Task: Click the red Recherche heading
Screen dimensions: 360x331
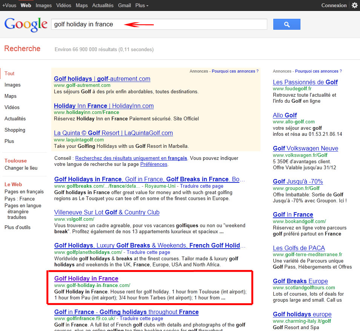Action: click(x=22, y=49)
